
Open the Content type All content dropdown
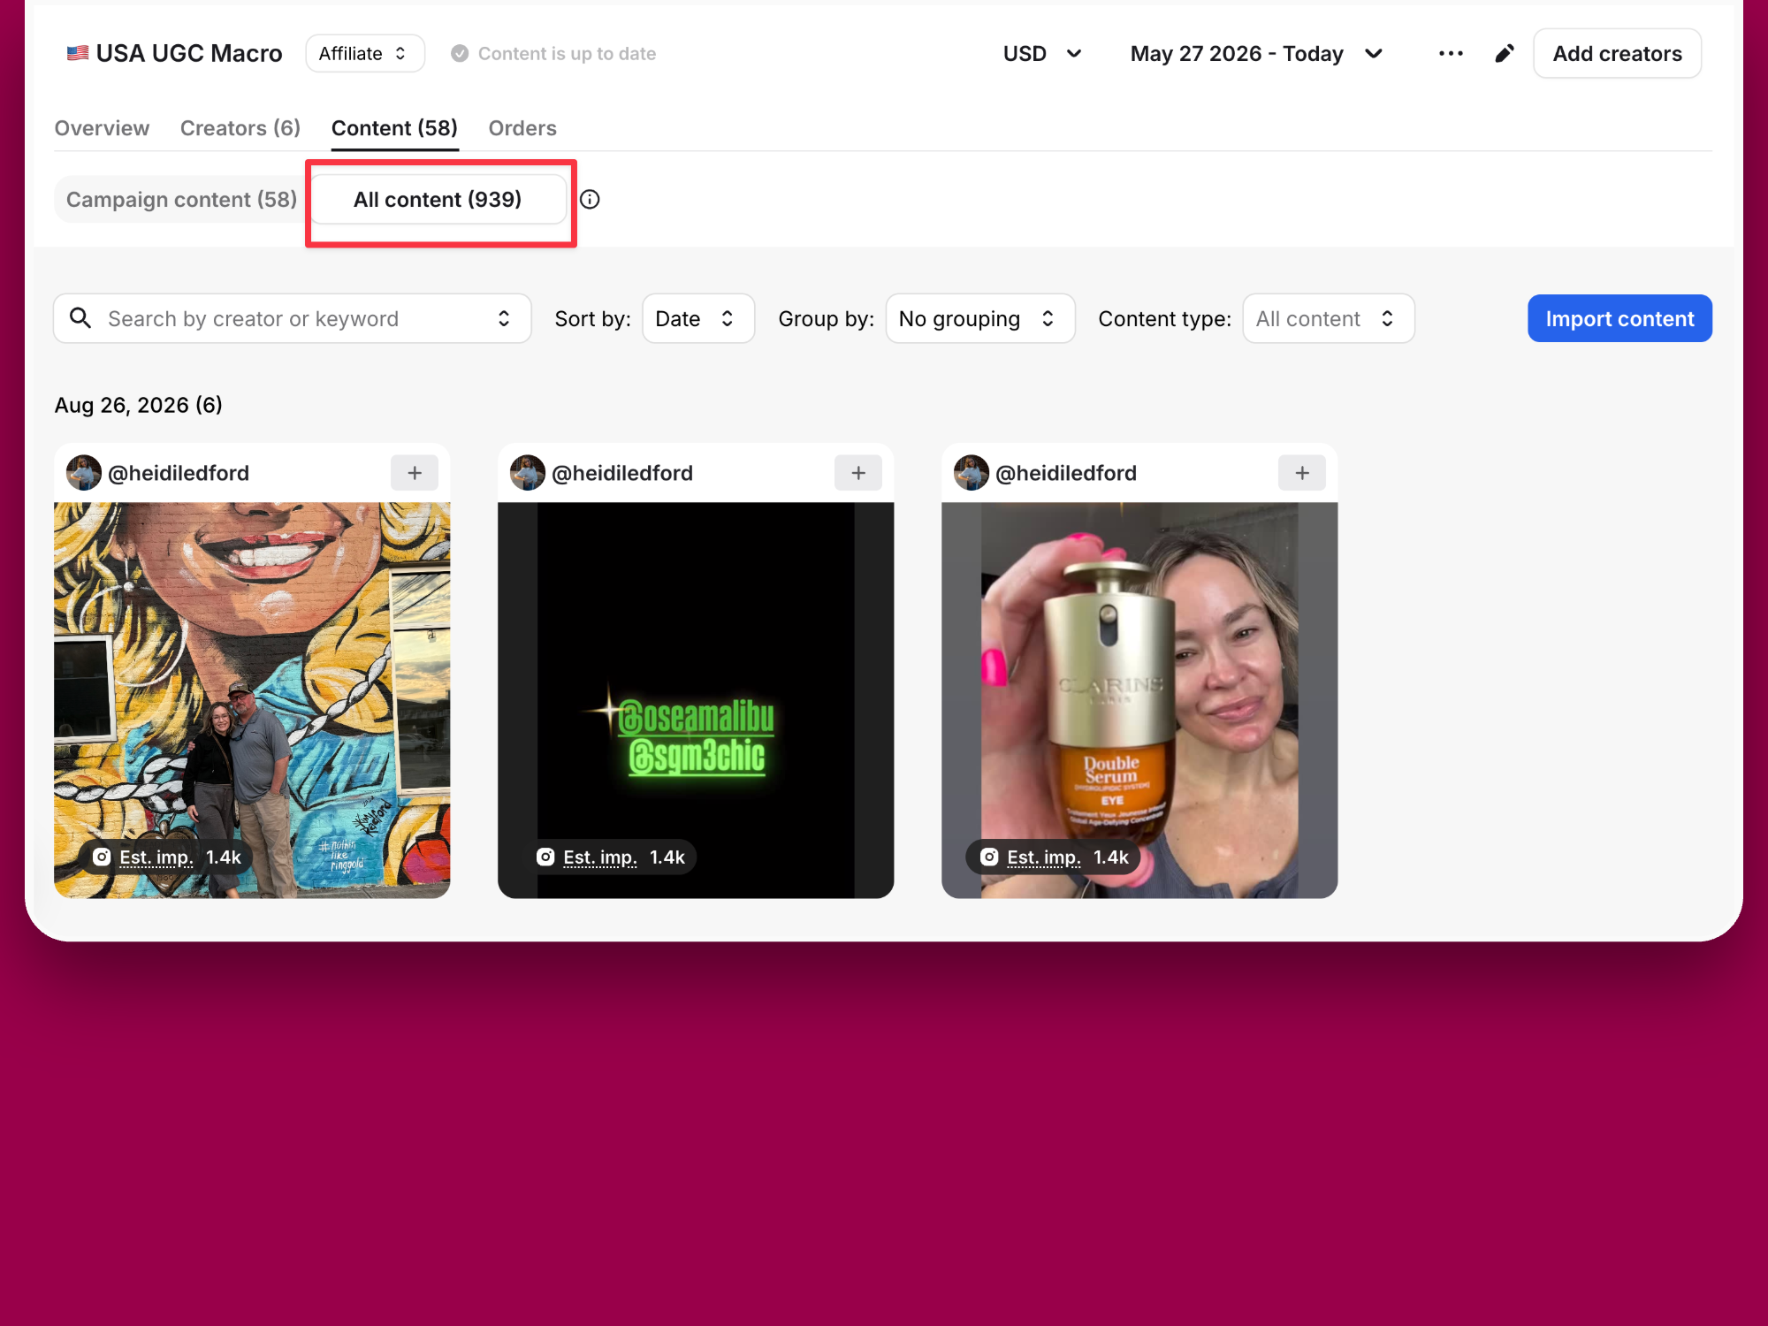1329,318
